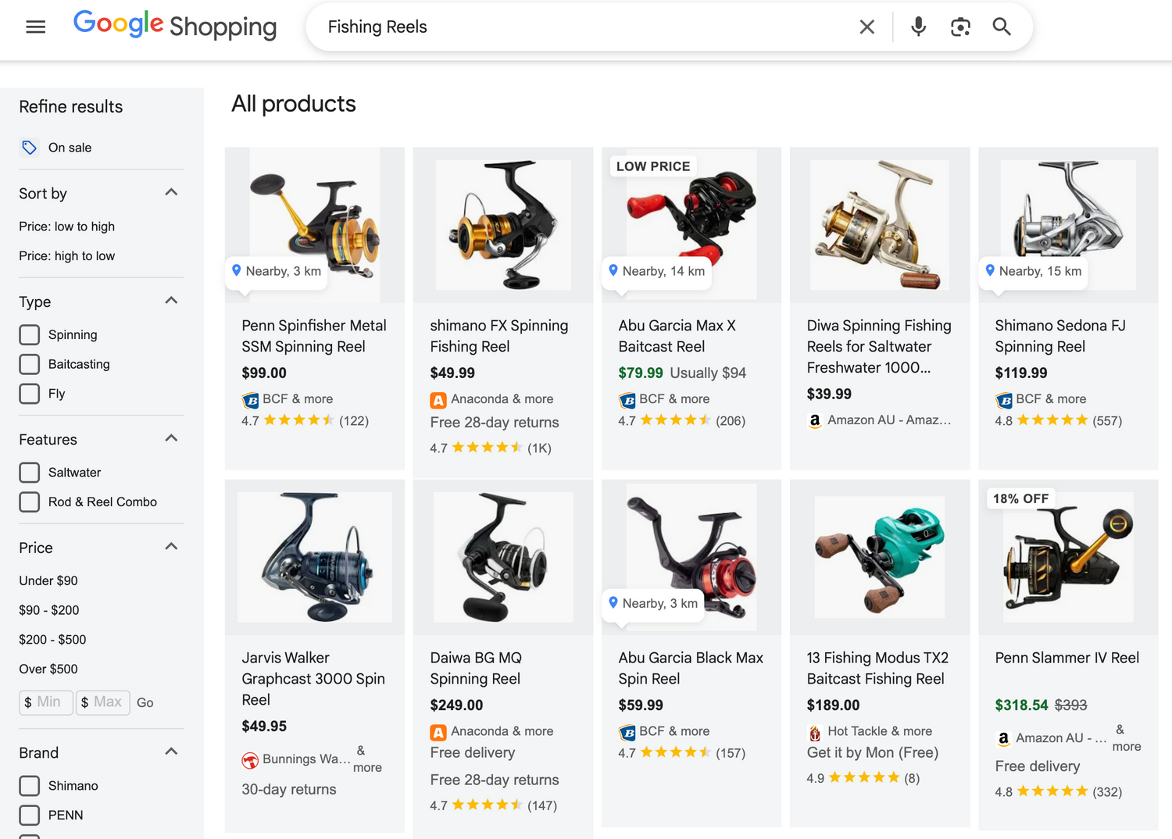Click Nearby 14 km location pin

[x=613, y=270]
